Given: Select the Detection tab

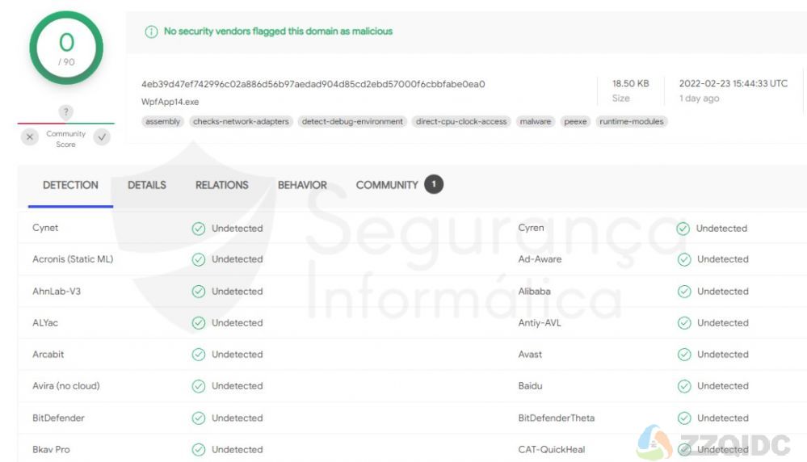Looking at the screenshot, I should pos(70,185).
